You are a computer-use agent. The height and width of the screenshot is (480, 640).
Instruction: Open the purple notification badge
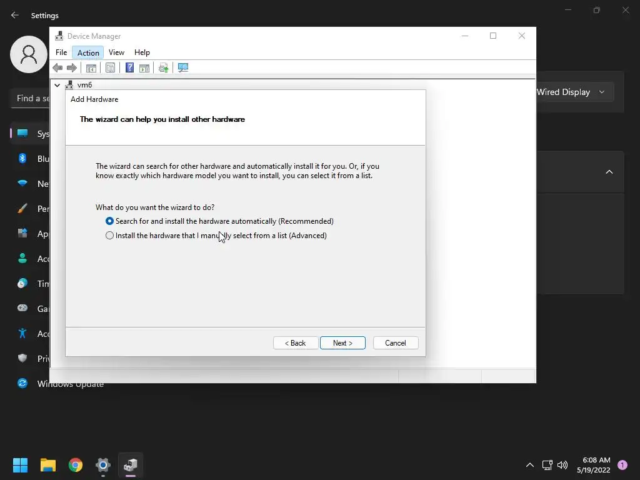click(x=622, y=465)
